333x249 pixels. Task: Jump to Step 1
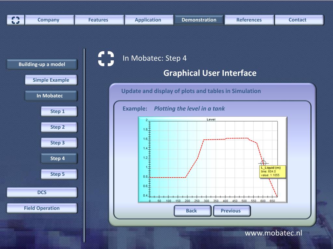(59, 112)
